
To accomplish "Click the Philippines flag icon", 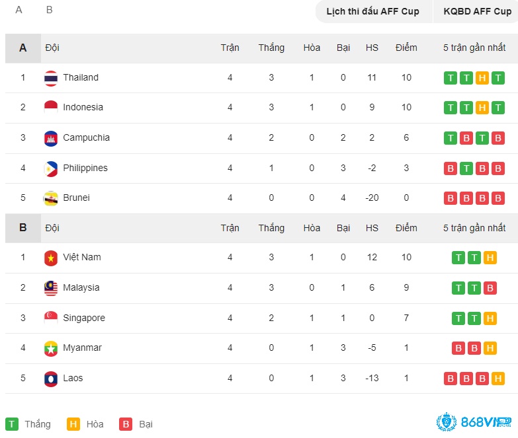I will pos(51,168).
